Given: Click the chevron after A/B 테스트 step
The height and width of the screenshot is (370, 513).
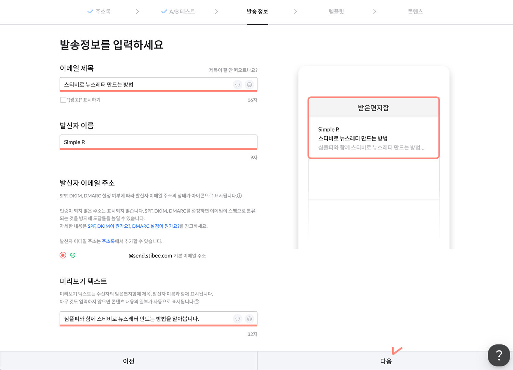Looking at the screenshot, I should click(216, 12).
